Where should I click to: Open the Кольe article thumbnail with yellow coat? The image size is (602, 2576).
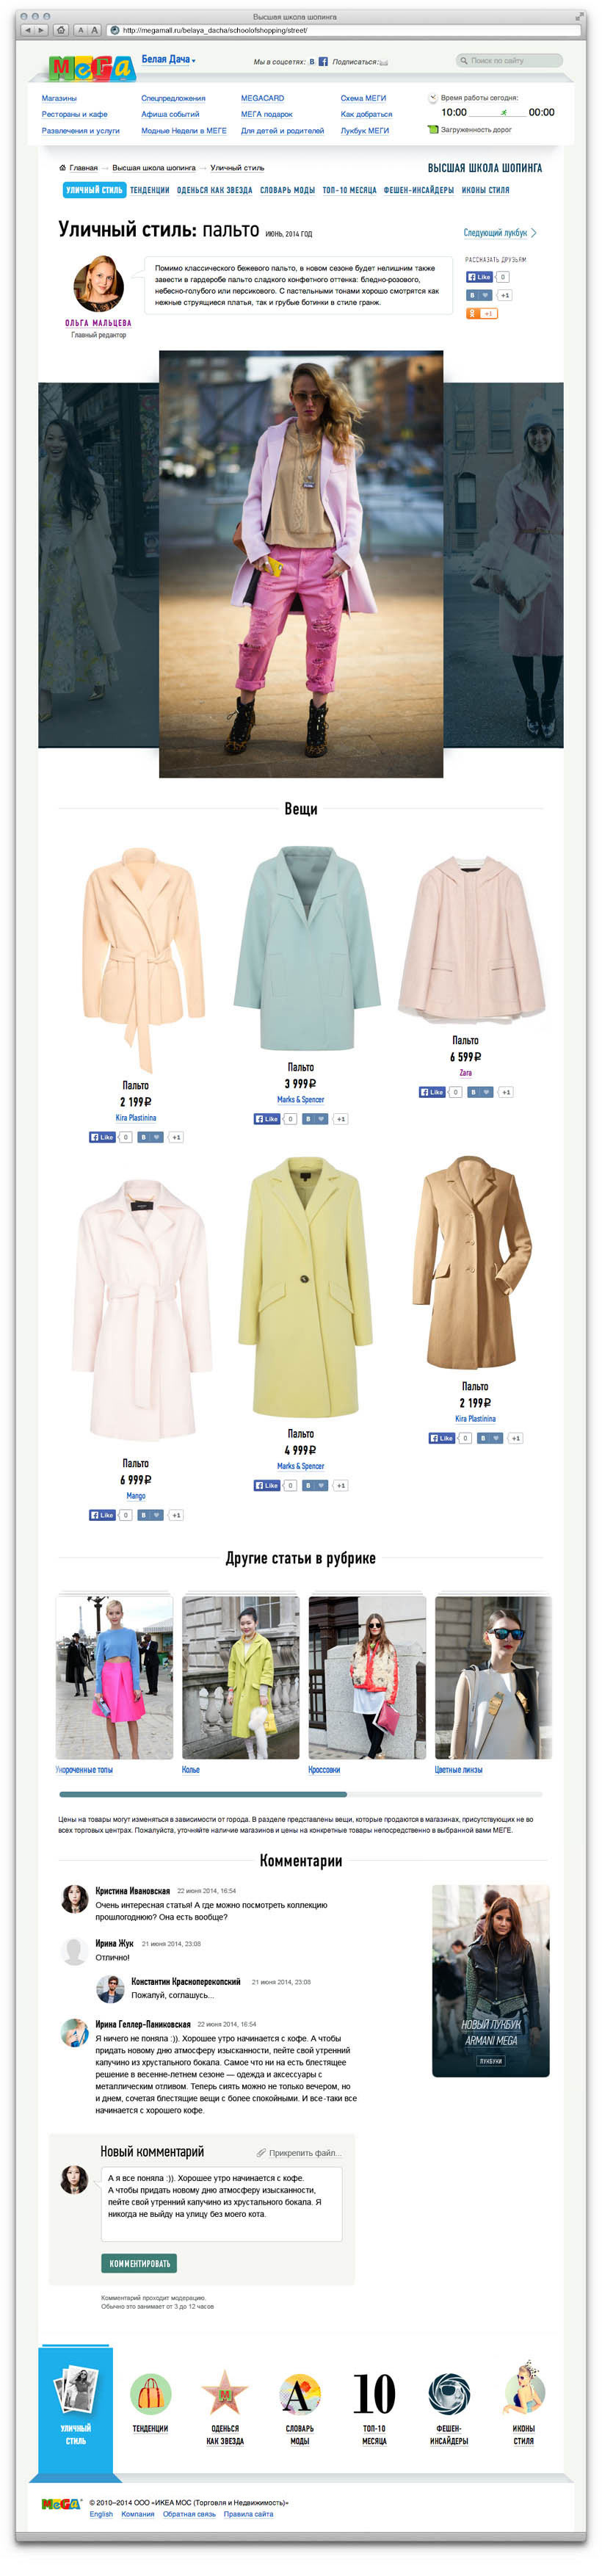[240, 1677]
